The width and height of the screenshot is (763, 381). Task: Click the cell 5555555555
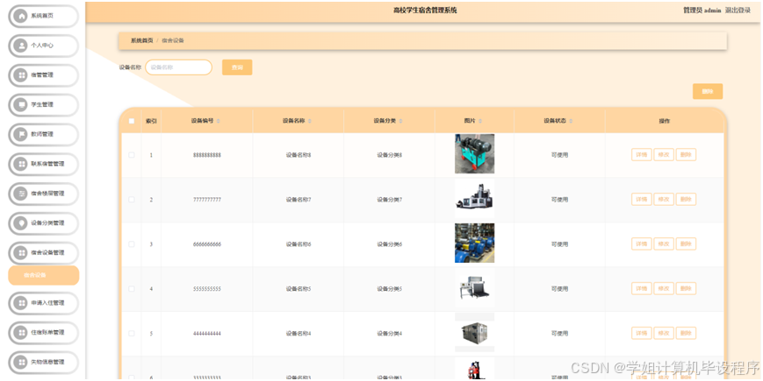point(207,289)
